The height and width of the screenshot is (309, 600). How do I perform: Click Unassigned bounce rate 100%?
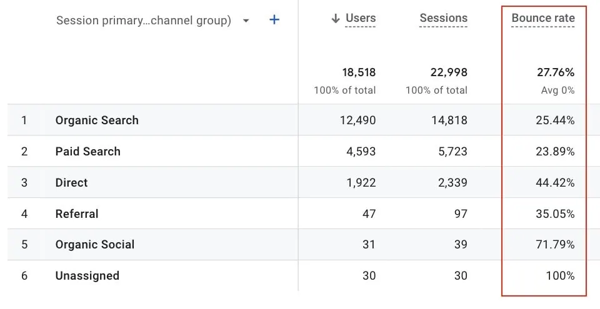click(x=561, y=276)
